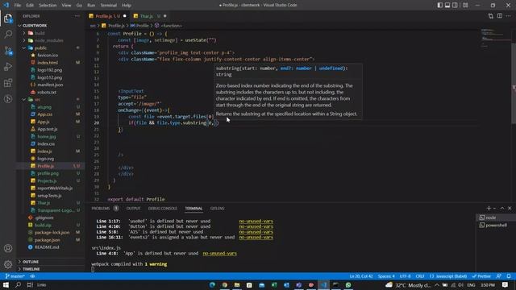Image resolution: width=516 pixels, height=290 pixels.
Task: Toggle secondary sidebar layout icon
Action: [455, 6]
